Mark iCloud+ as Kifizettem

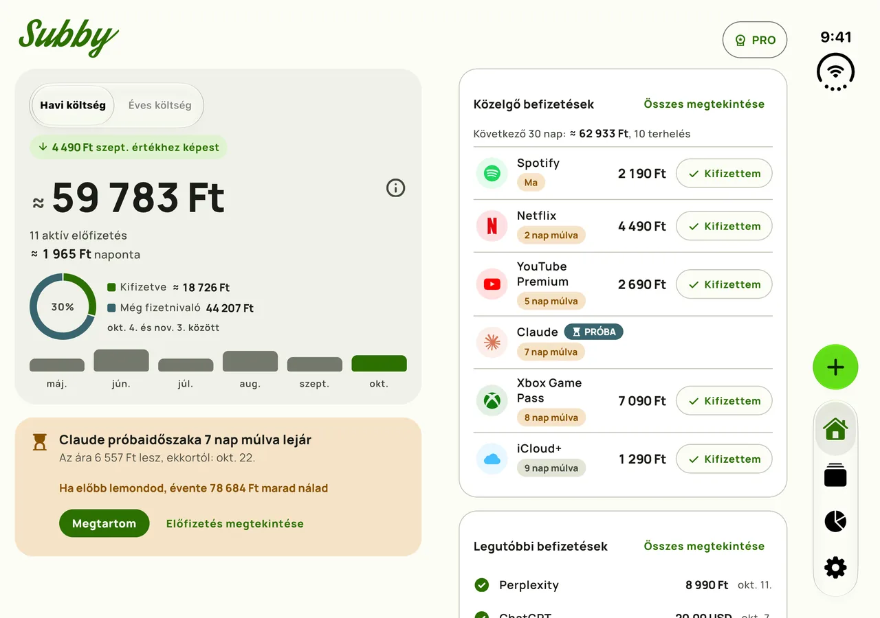tap(724, 459)
